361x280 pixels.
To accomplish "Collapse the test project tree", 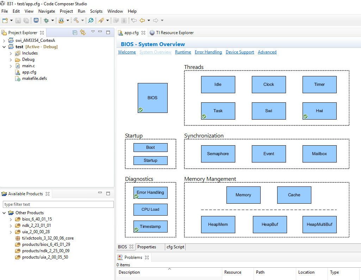I will [x=4, y=47].
